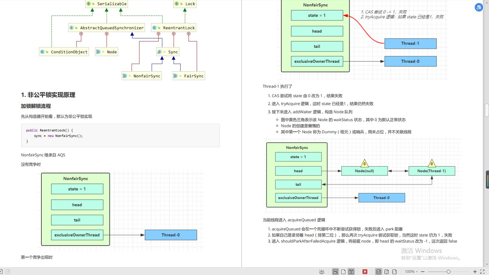Toggle single page view mode
The width and height of the screenshot is (489, 275).
(x=343, y=271)
